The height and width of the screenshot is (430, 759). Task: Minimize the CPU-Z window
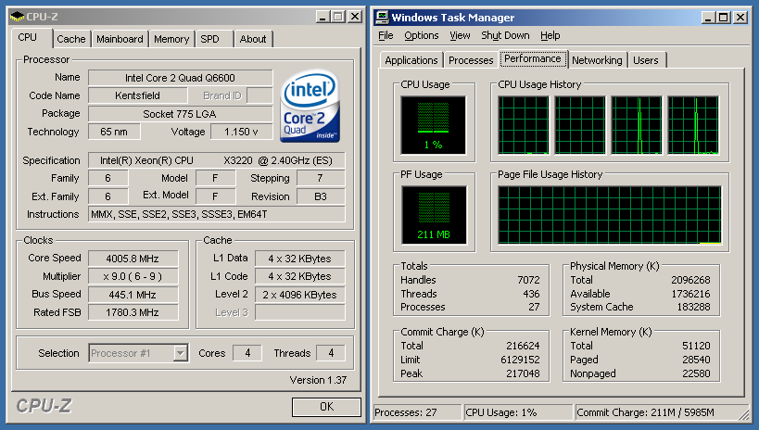tap(323, 17)
